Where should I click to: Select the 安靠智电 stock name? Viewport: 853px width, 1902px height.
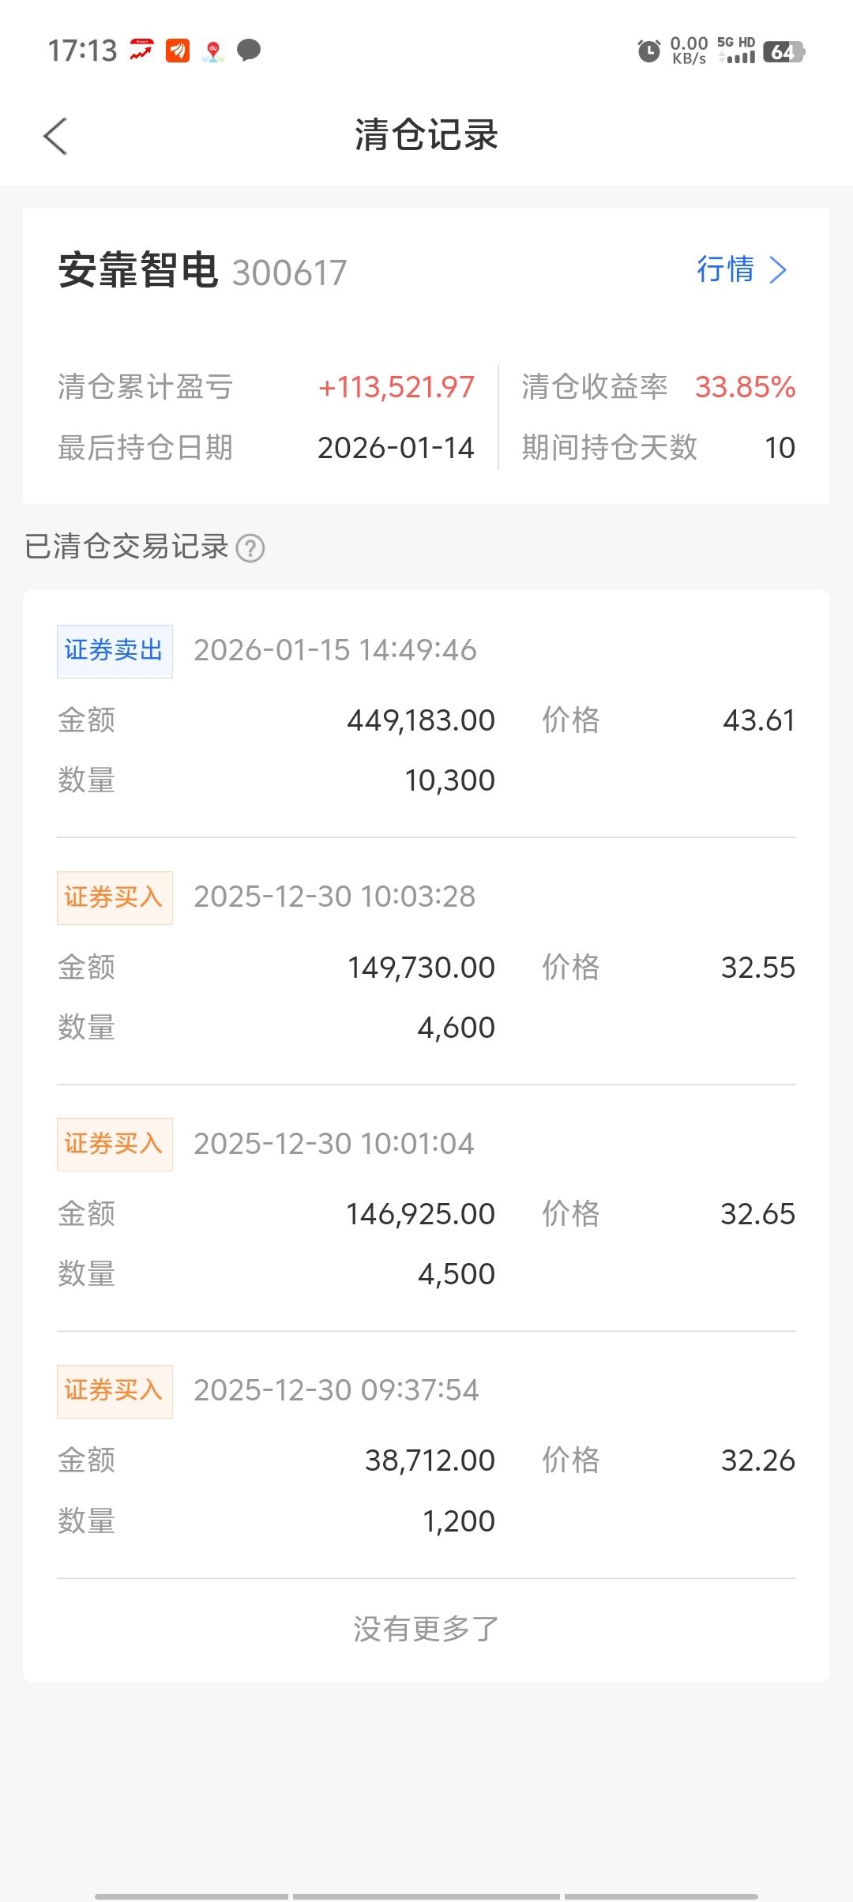tap(138, 271)
